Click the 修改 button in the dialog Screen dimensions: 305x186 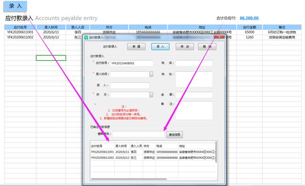click(185, 47)
